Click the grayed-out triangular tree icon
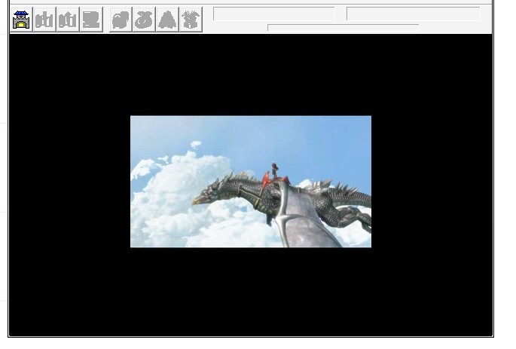 pos(167,20)
